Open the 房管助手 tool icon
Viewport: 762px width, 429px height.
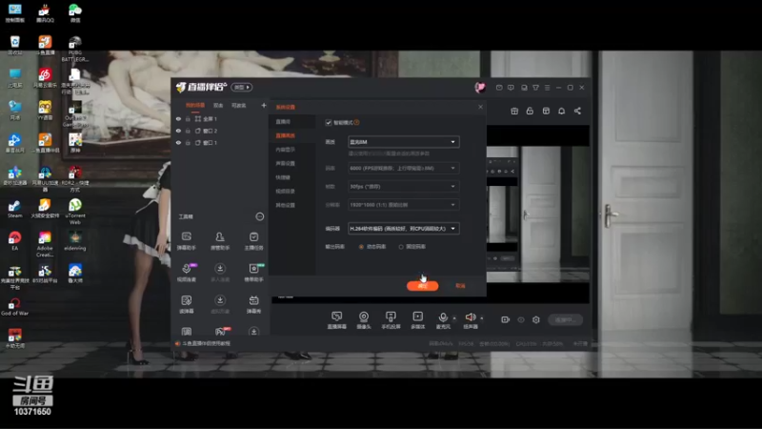[x=220, y=240]
